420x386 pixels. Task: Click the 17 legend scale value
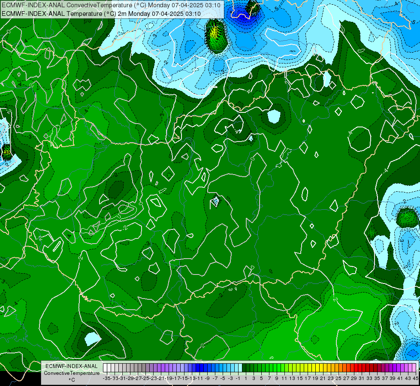(308, 378)
